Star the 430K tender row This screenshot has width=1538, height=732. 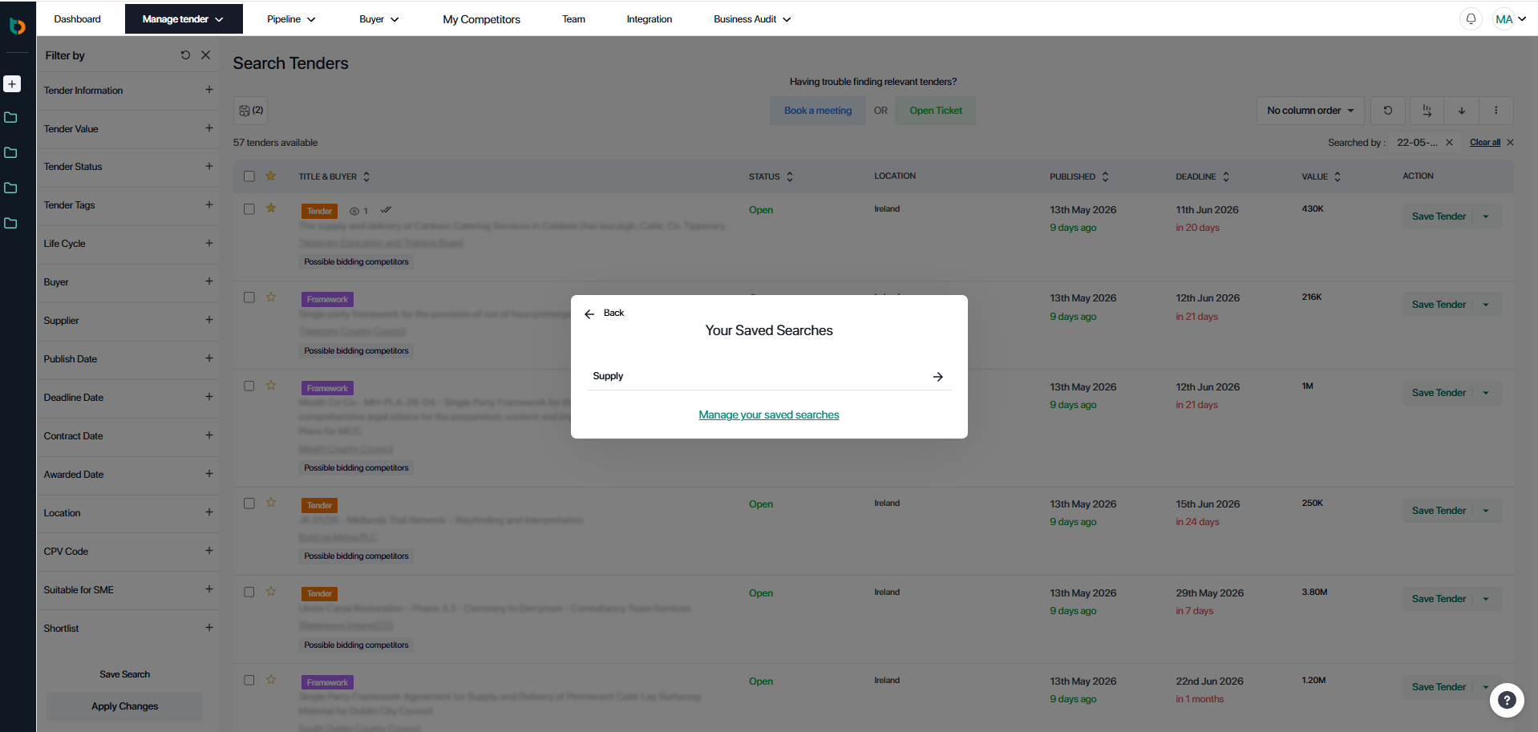point(271,208)
